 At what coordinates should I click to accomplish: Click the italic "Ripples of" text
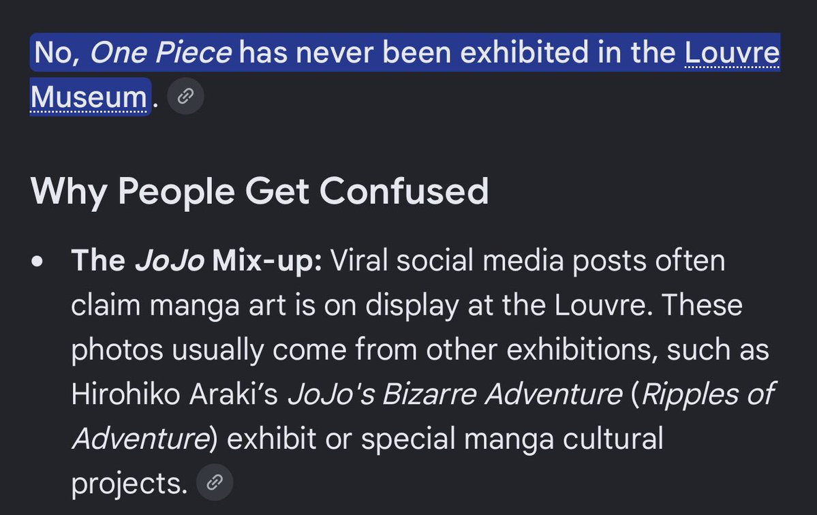pyautogui.click(x=707, y=394)
